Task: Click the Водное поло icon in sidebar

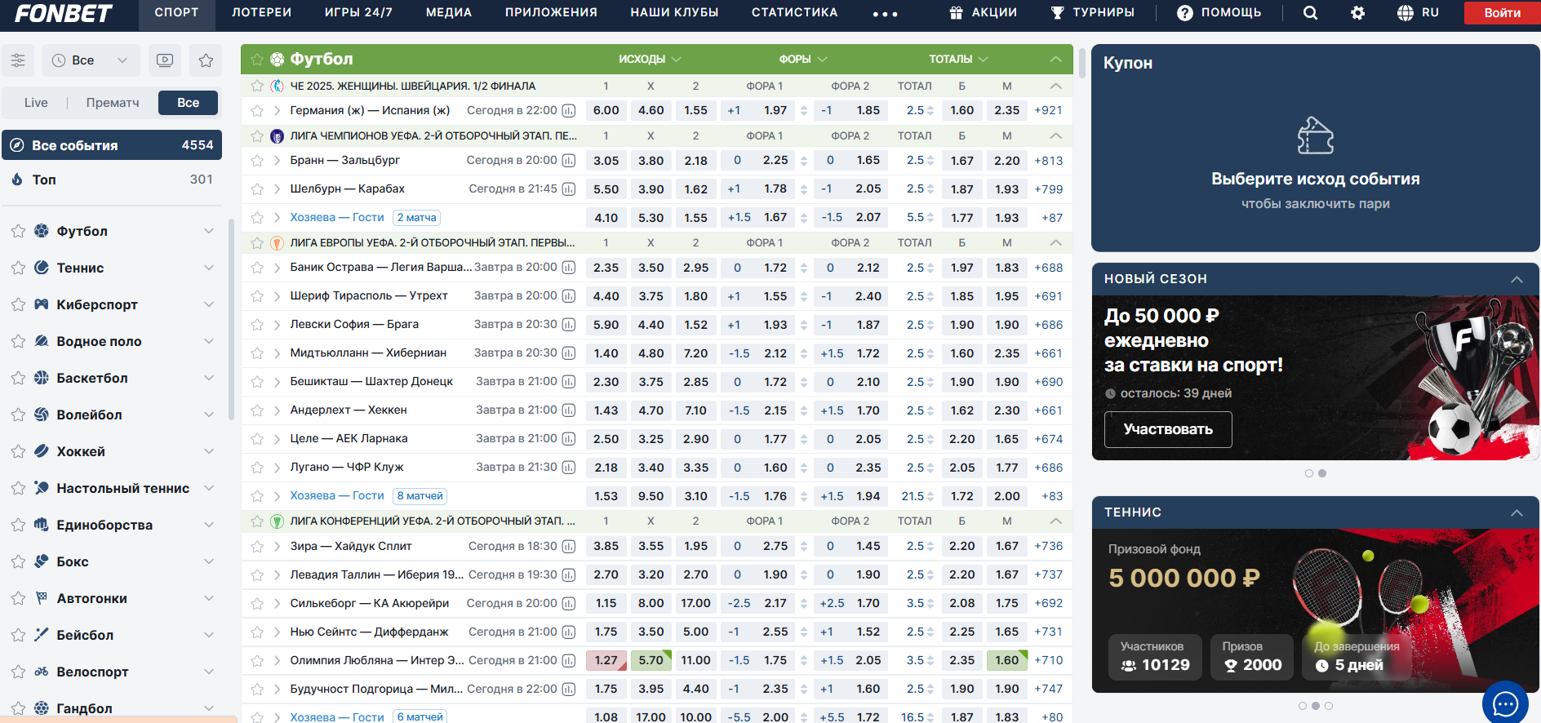Action: (42, 341)
